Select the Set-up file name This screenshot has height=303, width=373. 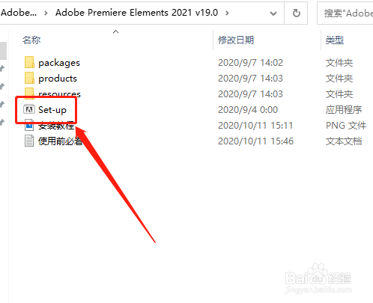pyautogui.click(x=52, y=110)
